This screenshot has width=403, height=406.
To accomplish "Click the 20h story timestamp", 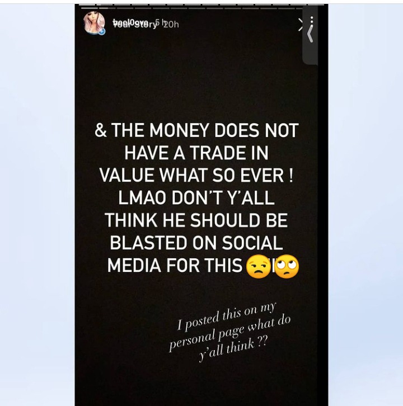I will tap(171, 25).
